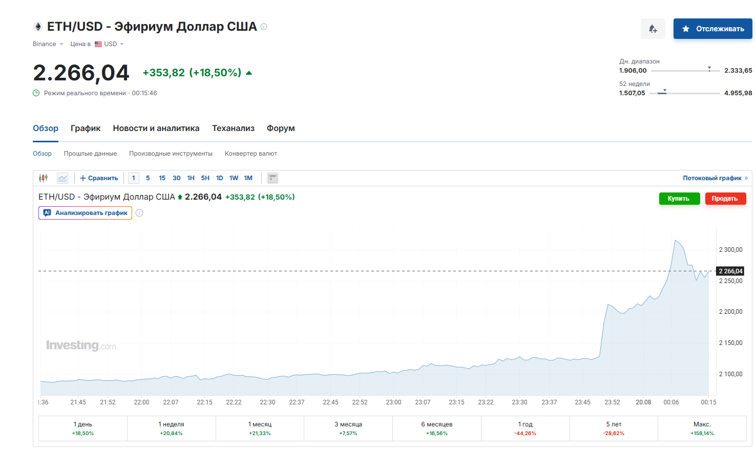Image resolution: width=756 pixels, height=452 pixels.
Task: Click the Сравнить compare button
Action: [99, 178]
